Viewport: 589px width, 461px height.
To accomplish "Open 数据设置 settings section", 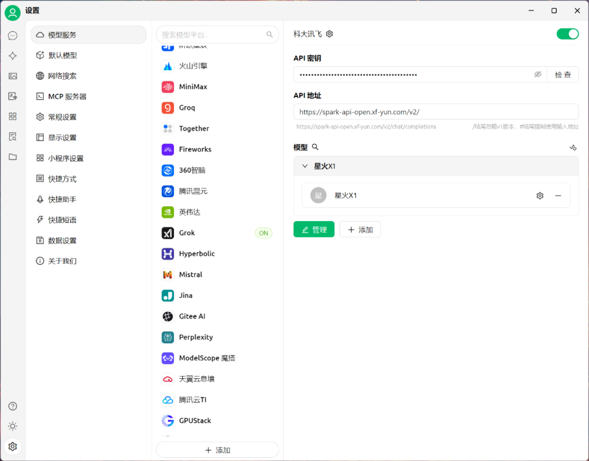I will [89, 240].
